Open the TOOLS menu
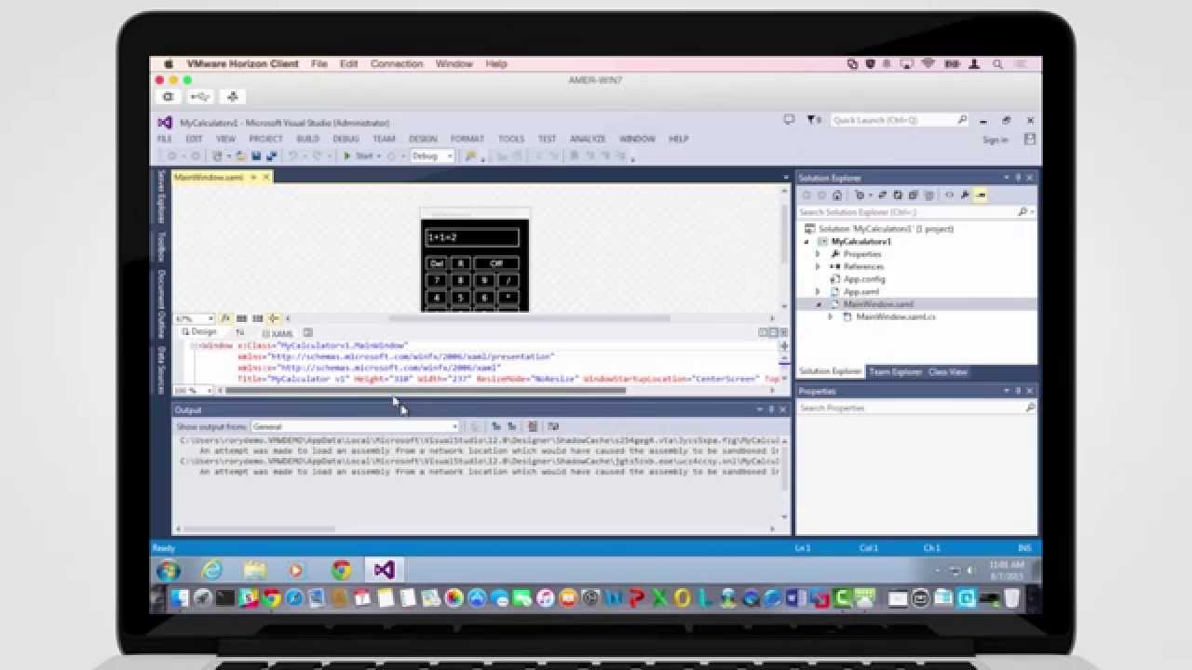The image size is (1192, 670). 511,139
